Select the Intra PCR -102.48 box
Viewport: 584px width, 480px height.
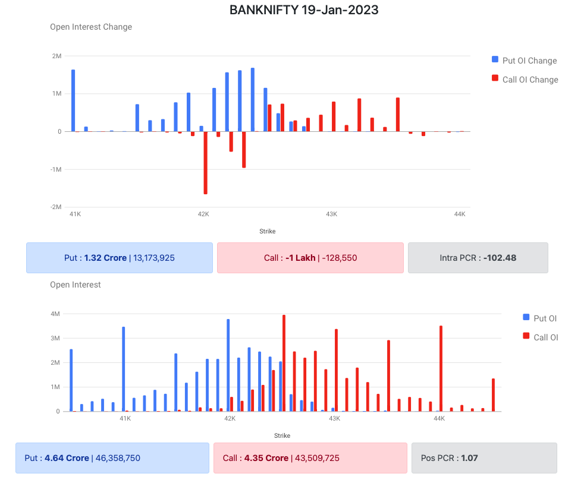pos(478,258)
